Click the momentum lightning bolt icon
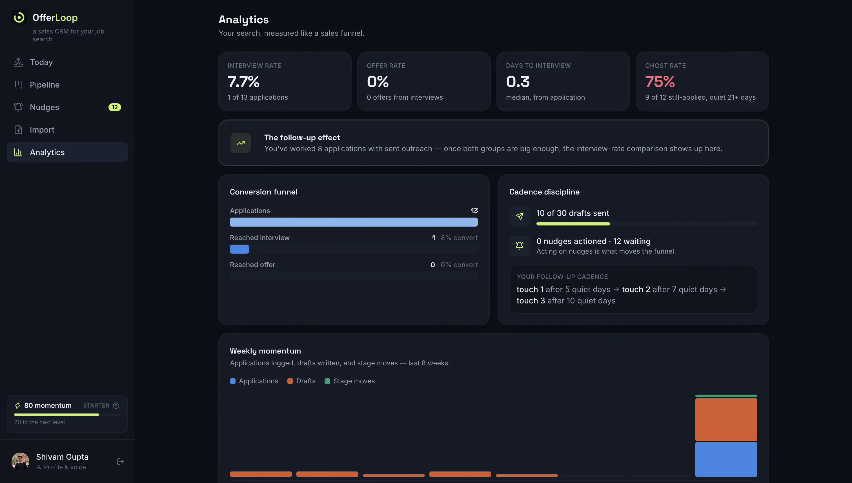 (17, 405)
